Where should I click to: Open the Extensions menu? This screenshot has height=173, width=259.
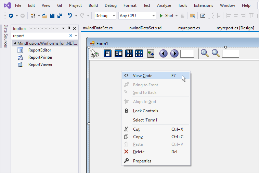(204, 5)
